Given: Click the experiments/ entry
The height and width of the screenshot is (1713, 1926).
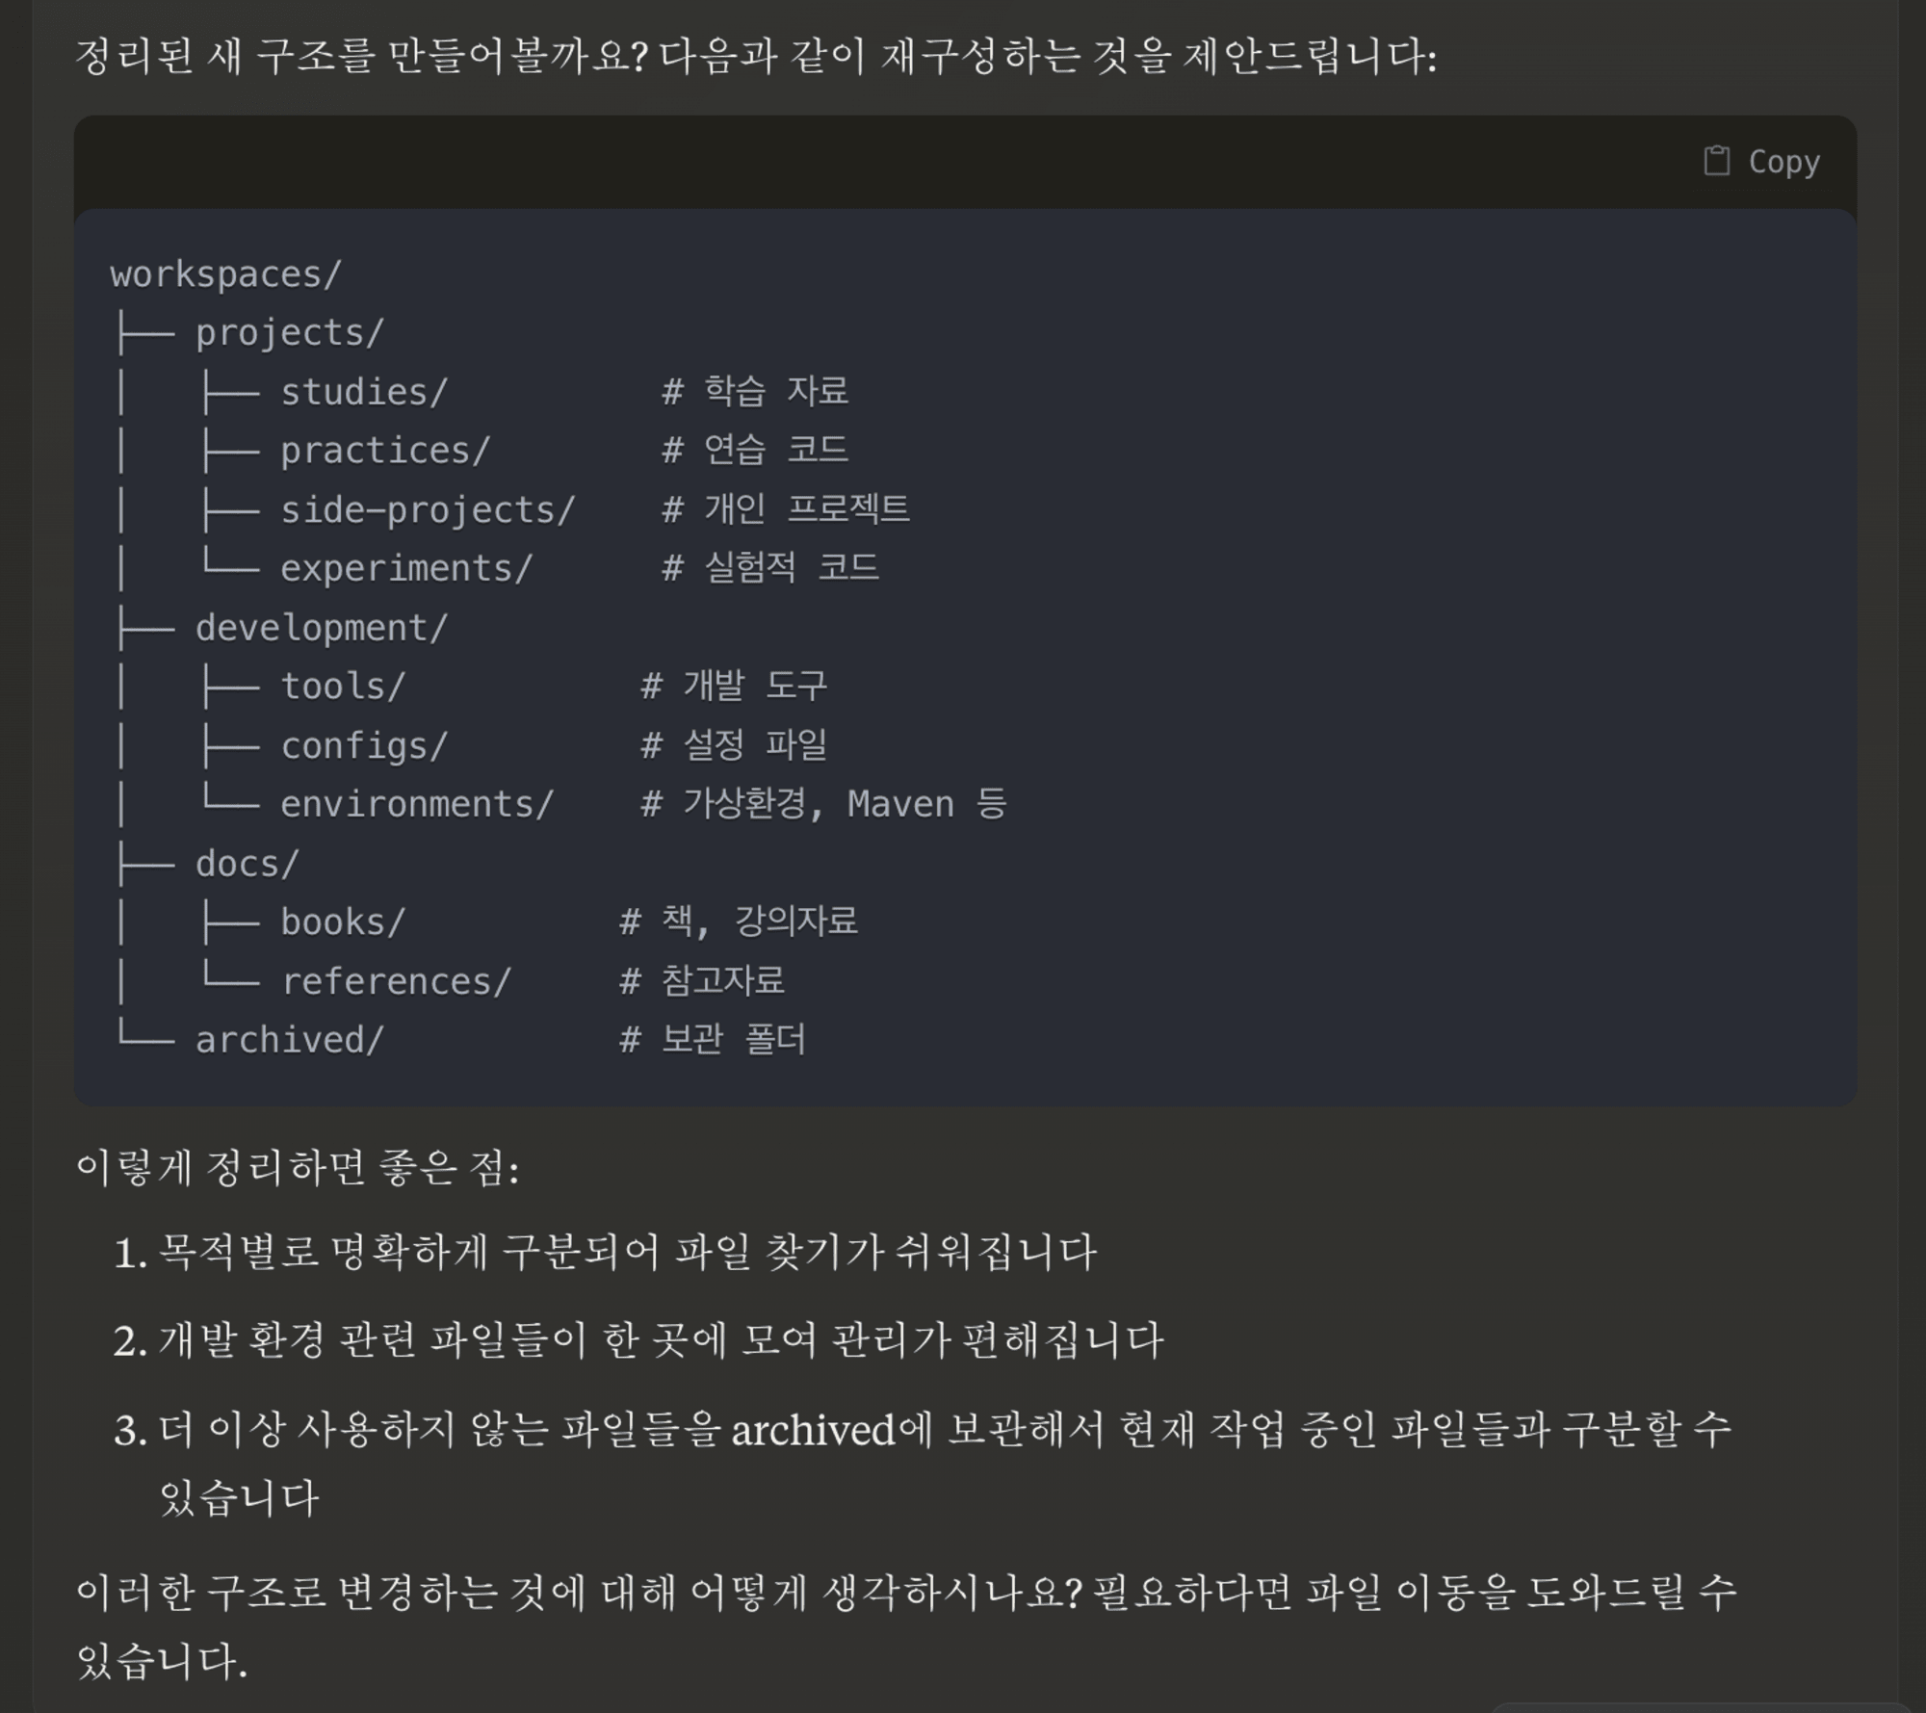Looking at the screenshot, I should tap(406, 568).
